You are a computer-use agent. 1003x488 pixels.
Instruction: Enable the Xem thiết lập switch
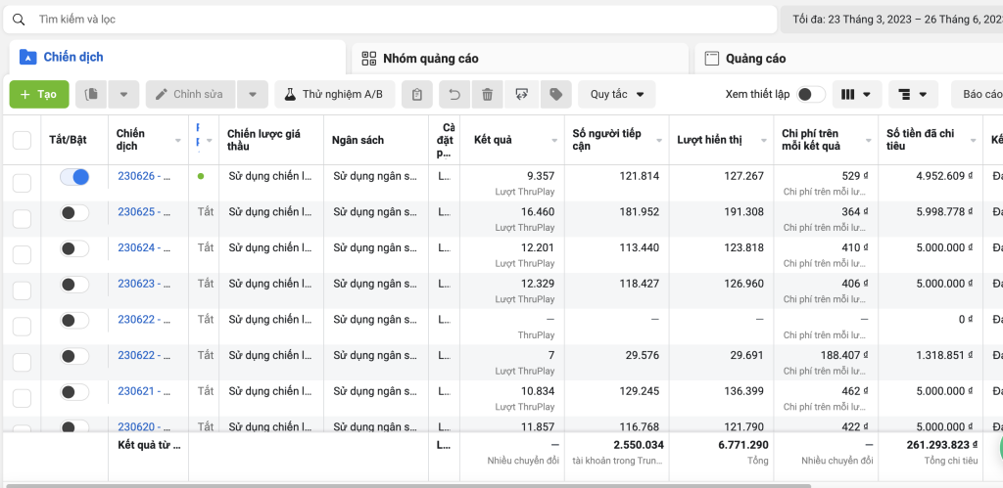pyautogui.click(x=810, y=95)
